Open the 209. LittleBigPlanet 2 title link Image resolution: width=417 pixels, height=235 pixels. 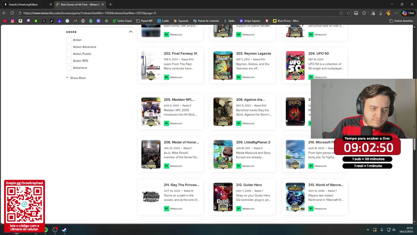click(x=253, y=142)
